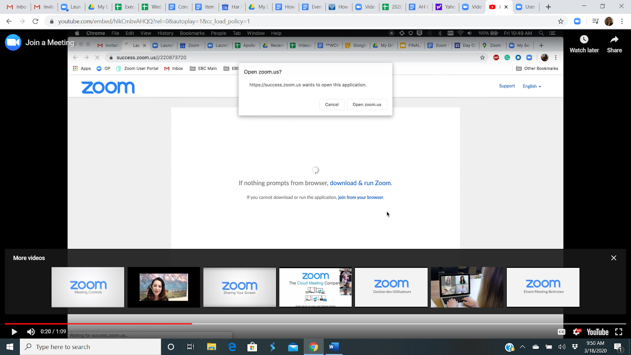
Task: Stop loading the inner Zoom page
Action: click(x=97, y=58)
